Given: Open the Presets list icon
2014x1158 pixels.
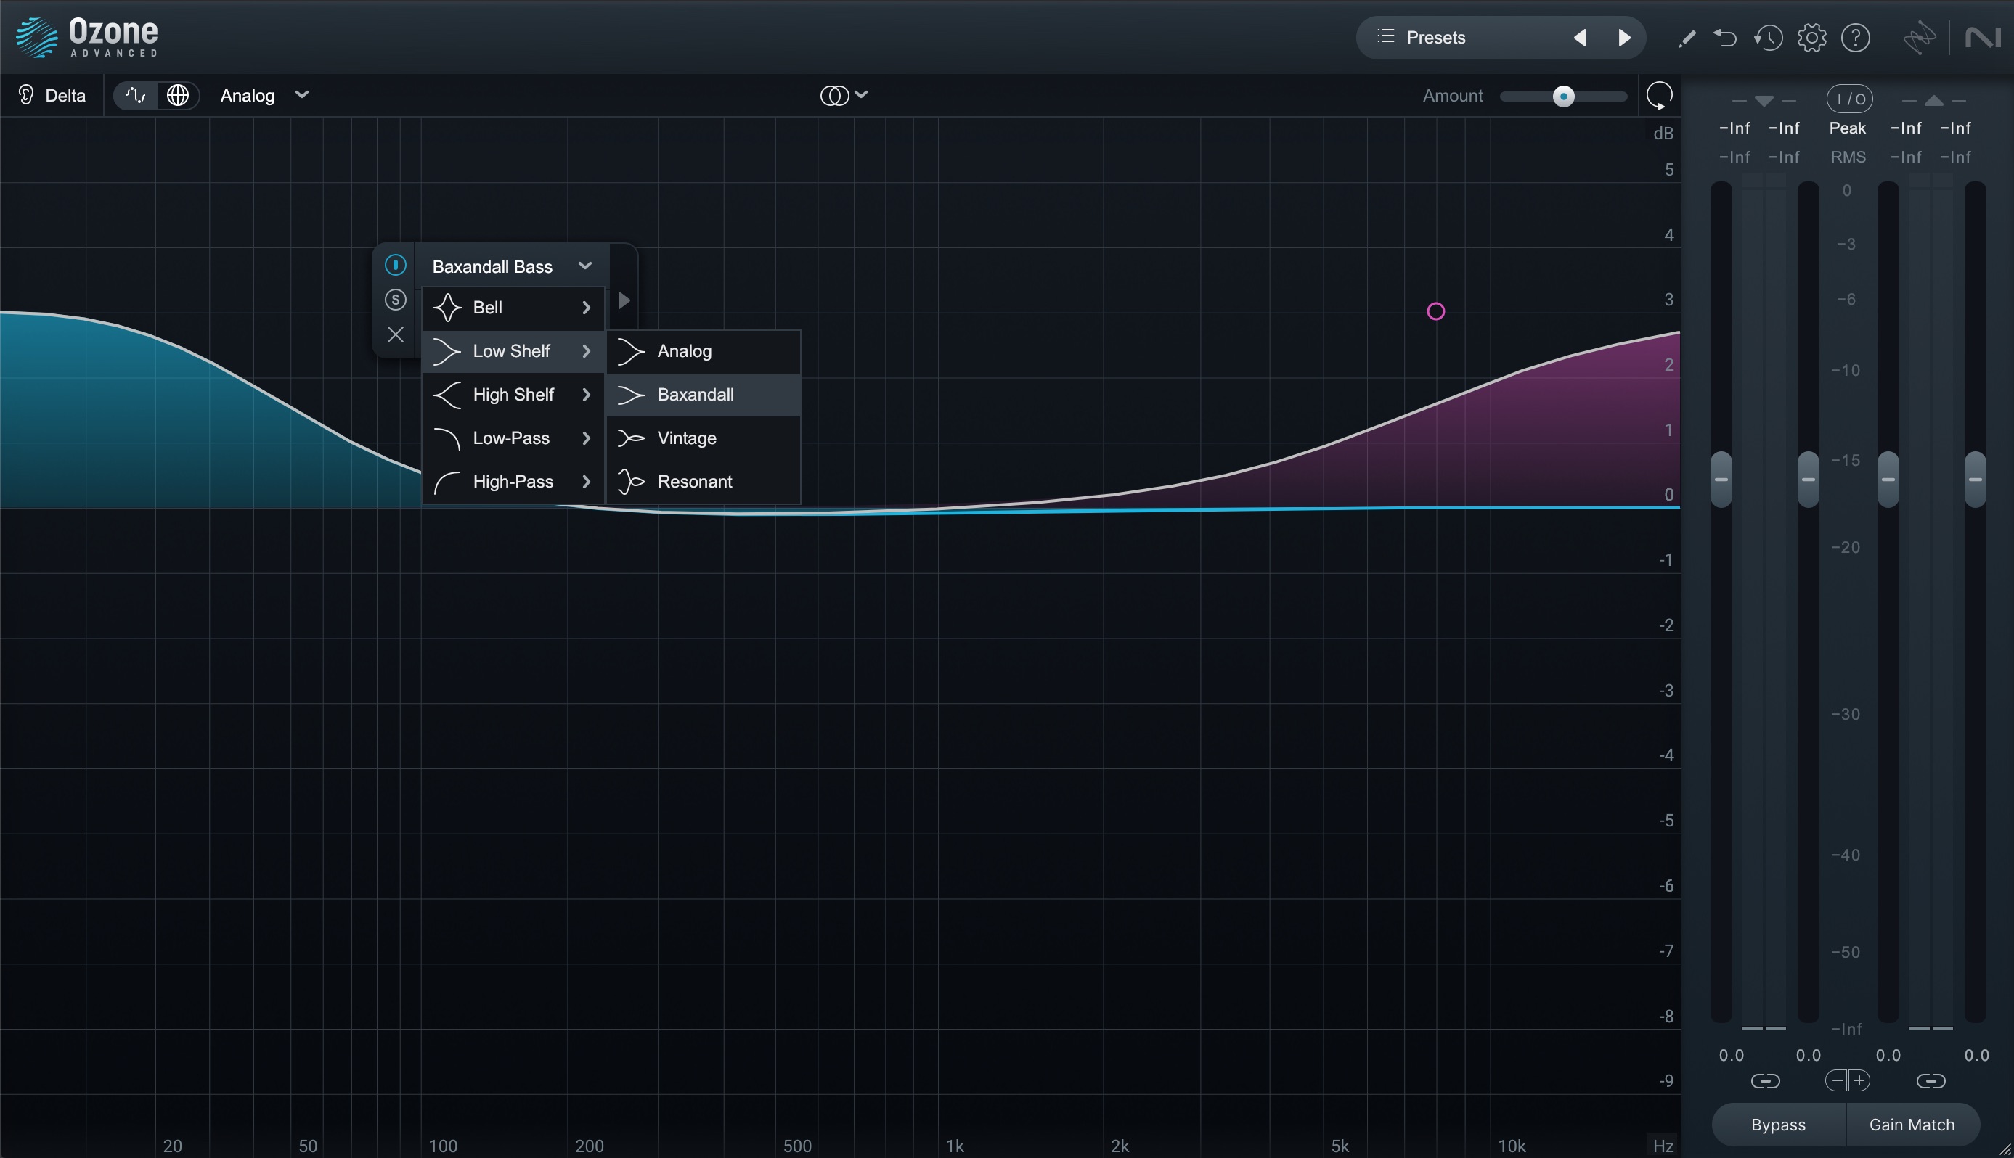Looking at the screenshot, I should click(1385, 36).
